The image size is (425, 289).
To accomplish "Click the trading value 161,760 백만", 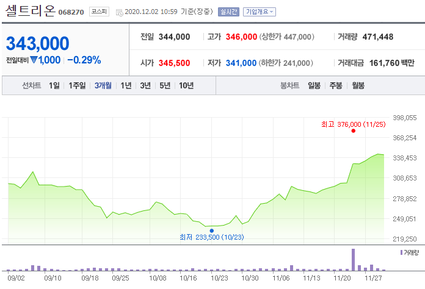I will tap(392, 63).
